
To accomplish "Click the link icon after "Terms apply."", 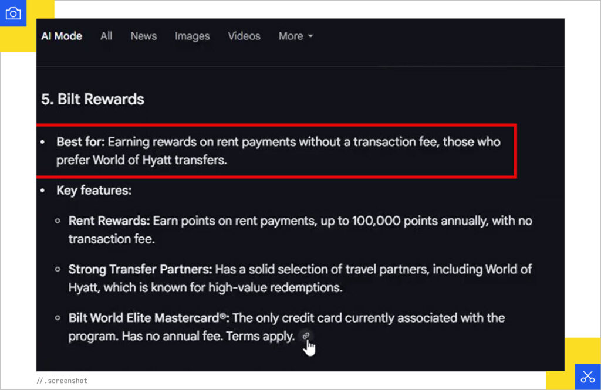I will click(x=305, y=336).
